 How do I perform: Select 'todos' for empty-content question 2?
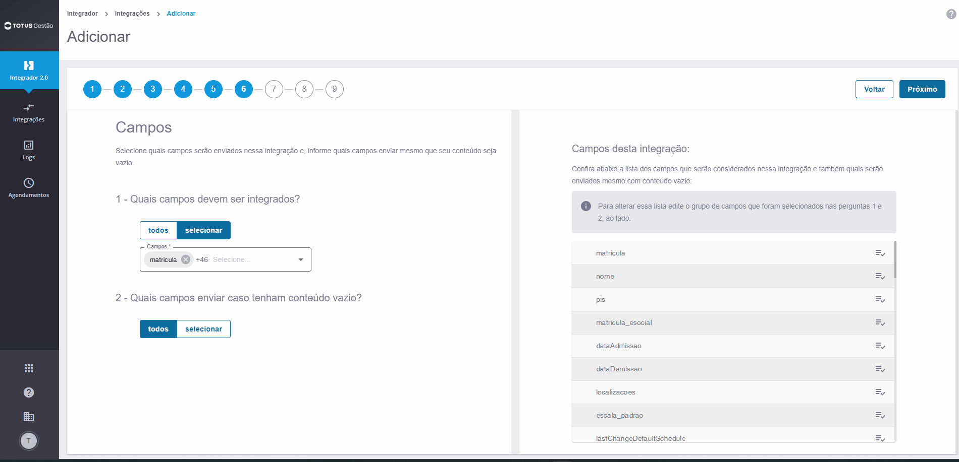[x=158, y=329]
